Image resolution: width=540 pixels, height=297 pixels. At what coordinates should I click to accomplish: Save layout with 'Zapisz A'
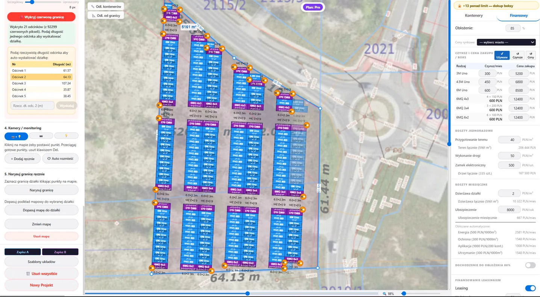point(23,252)
